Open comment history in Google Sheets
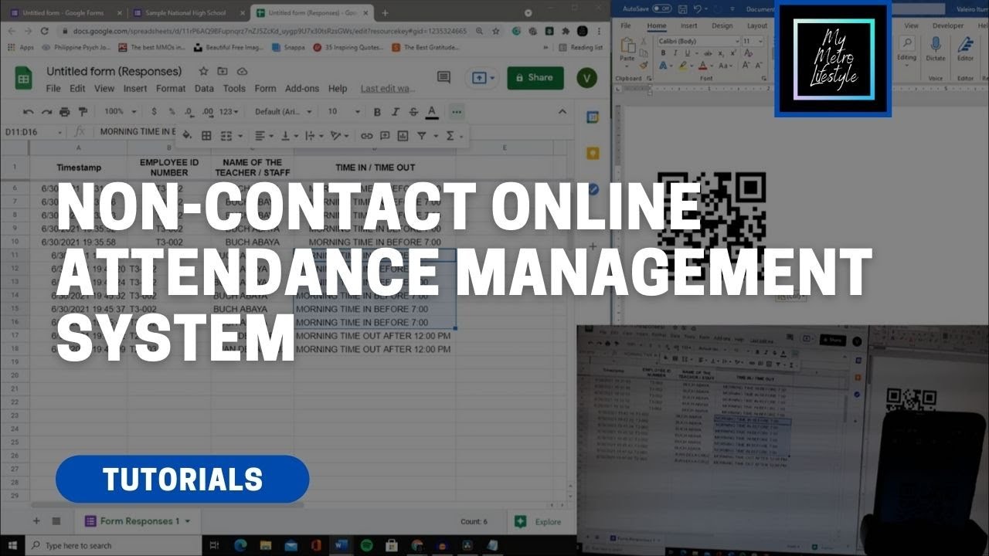 coord(444,77)
